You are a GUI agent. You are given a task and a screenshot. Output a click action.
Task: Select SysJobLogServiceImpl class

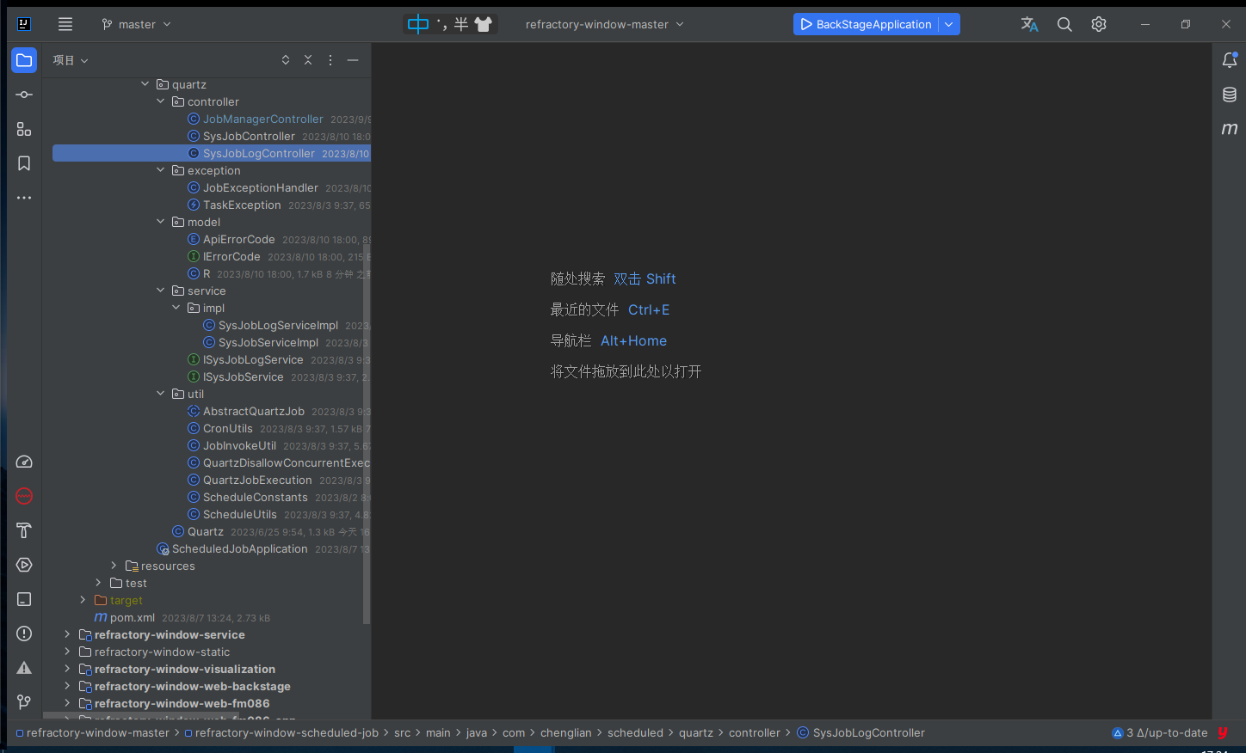pyautogui.click(x=278, y=325)
